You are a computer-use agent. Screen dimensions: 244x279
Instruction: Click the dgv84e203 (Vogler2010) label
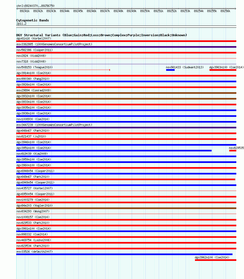click(35, 205)
